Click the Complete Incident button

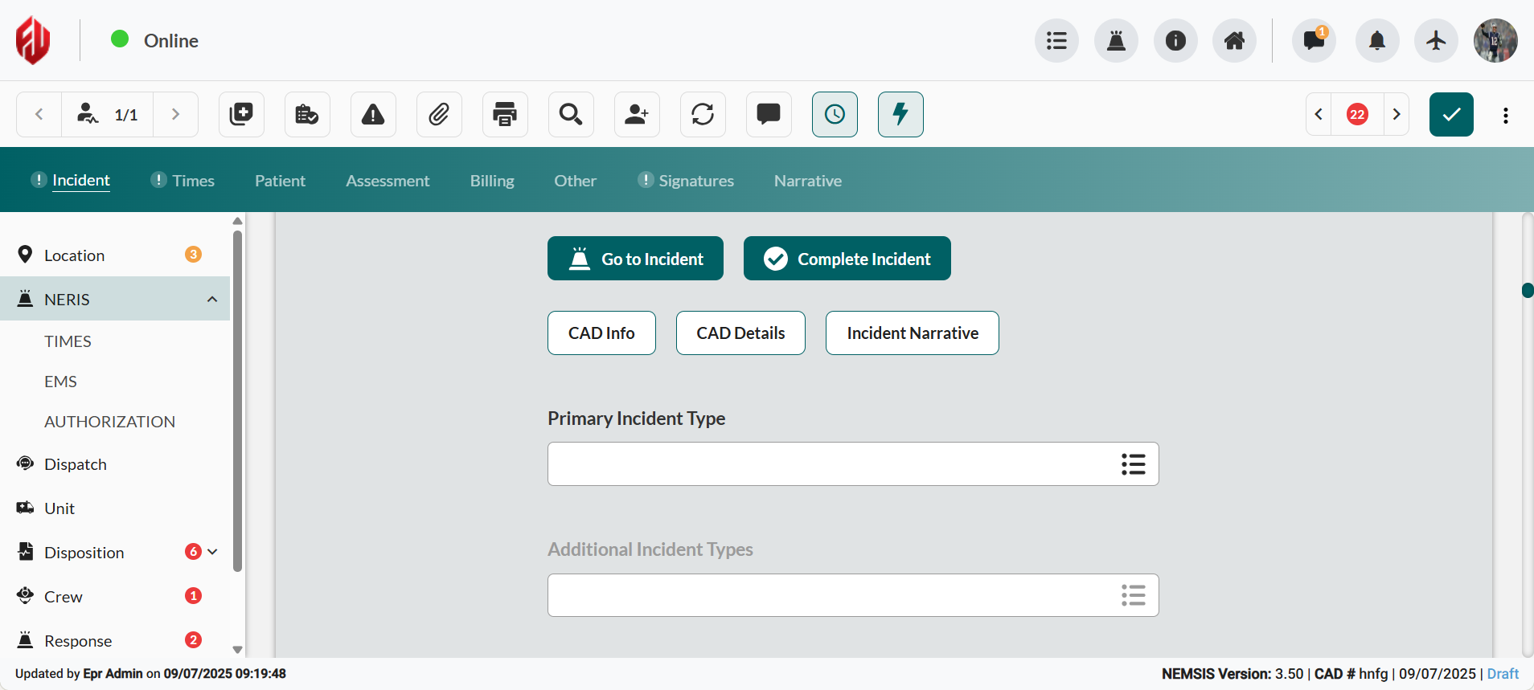click(x=847, y=259)
